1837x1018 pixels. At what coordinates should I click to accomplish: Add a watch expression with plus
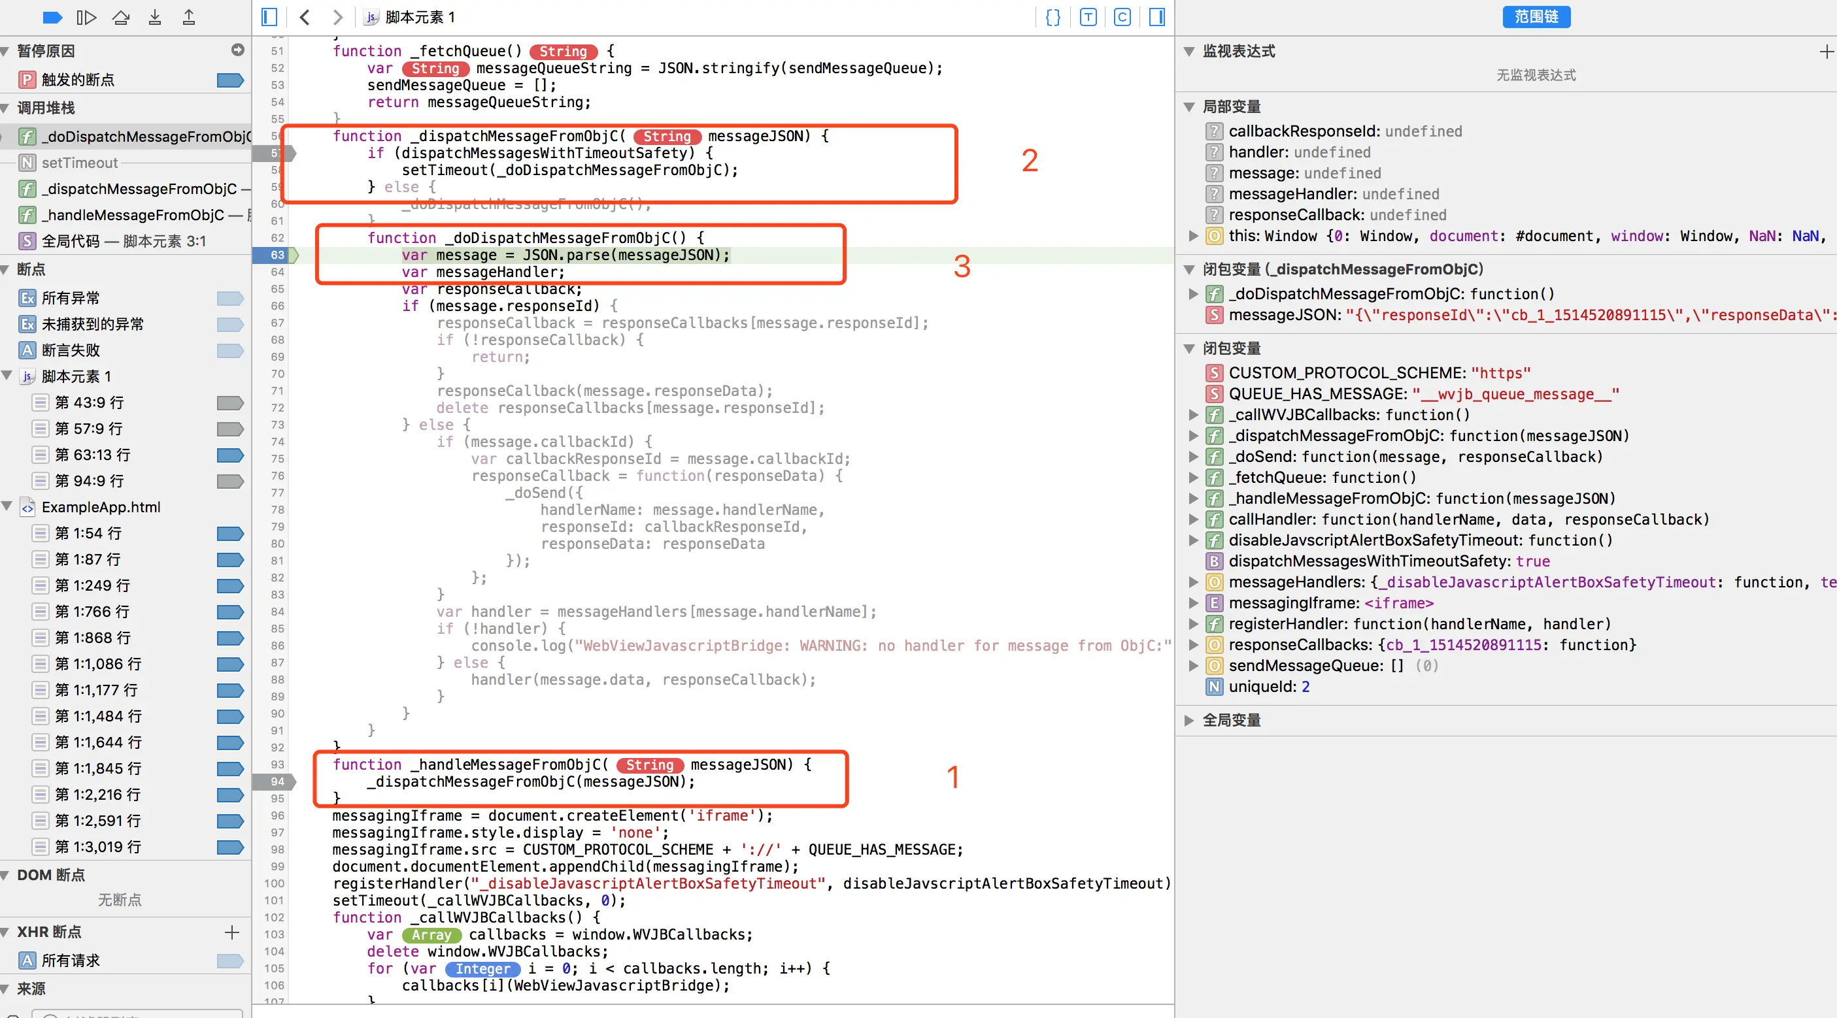[1826, 52]
